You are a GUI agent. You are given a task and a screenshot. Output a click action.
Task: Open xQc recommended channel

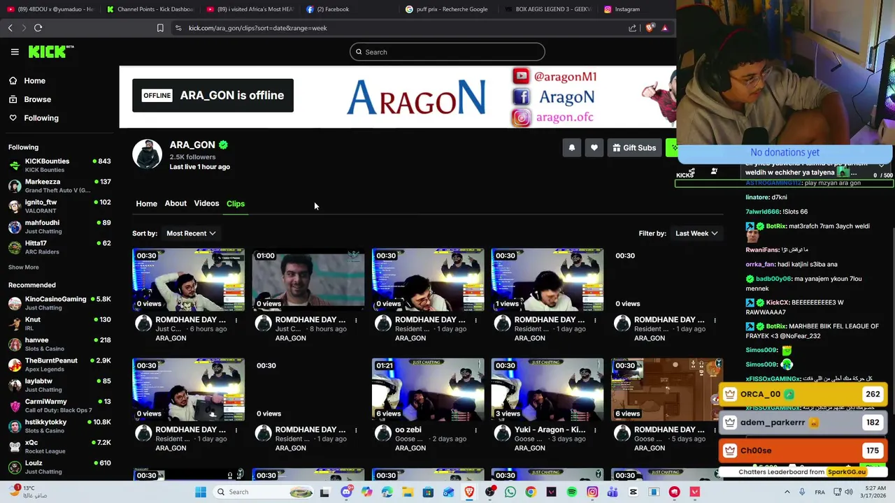click(59, 446)
